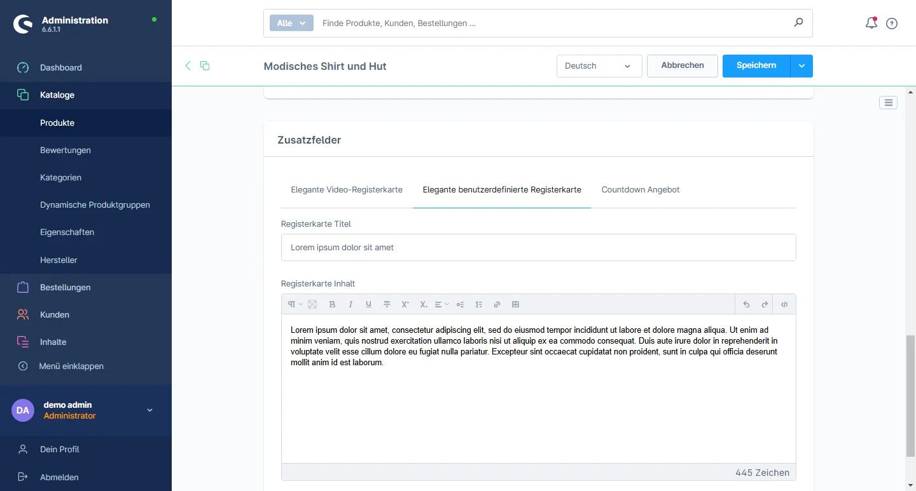Viewport: 916px width, 491px height.
Task: Click the underline formatting icon
Action: coord(368,305)
